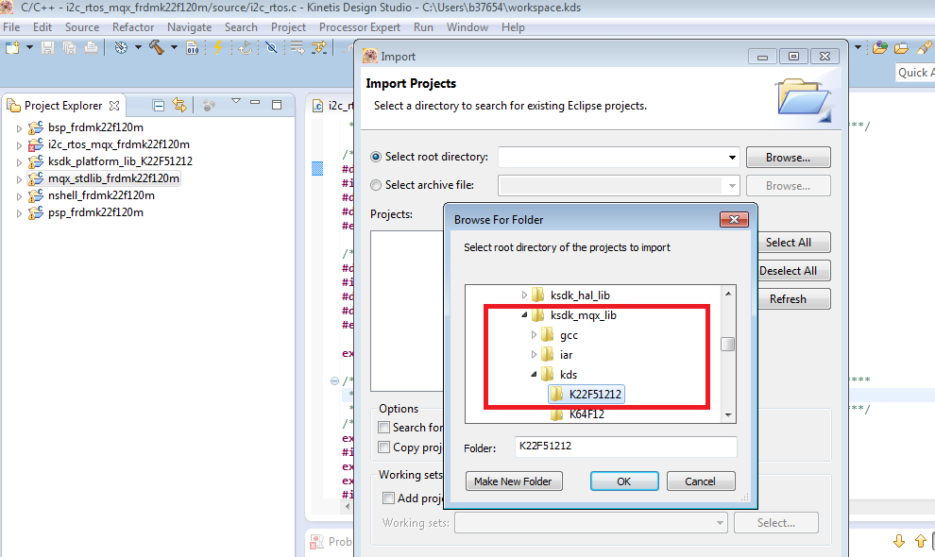Click the highlighter pen toolbar icon
The image size is (935, 557).
pyautogui.click(x=925, y=48)
